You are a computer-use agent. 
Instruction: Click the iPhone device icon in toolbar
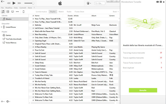[x=24, y=11]
